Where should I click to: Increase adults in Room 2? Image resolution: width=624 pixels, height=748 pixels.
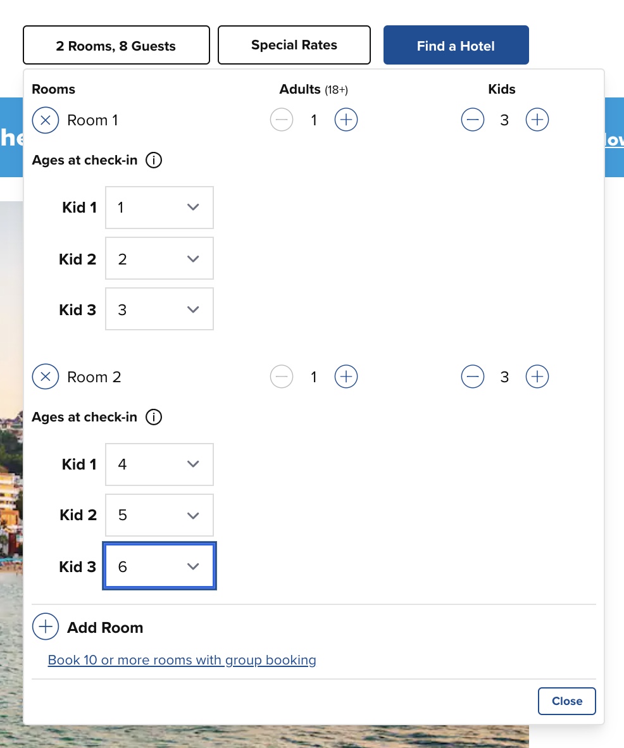346,377
